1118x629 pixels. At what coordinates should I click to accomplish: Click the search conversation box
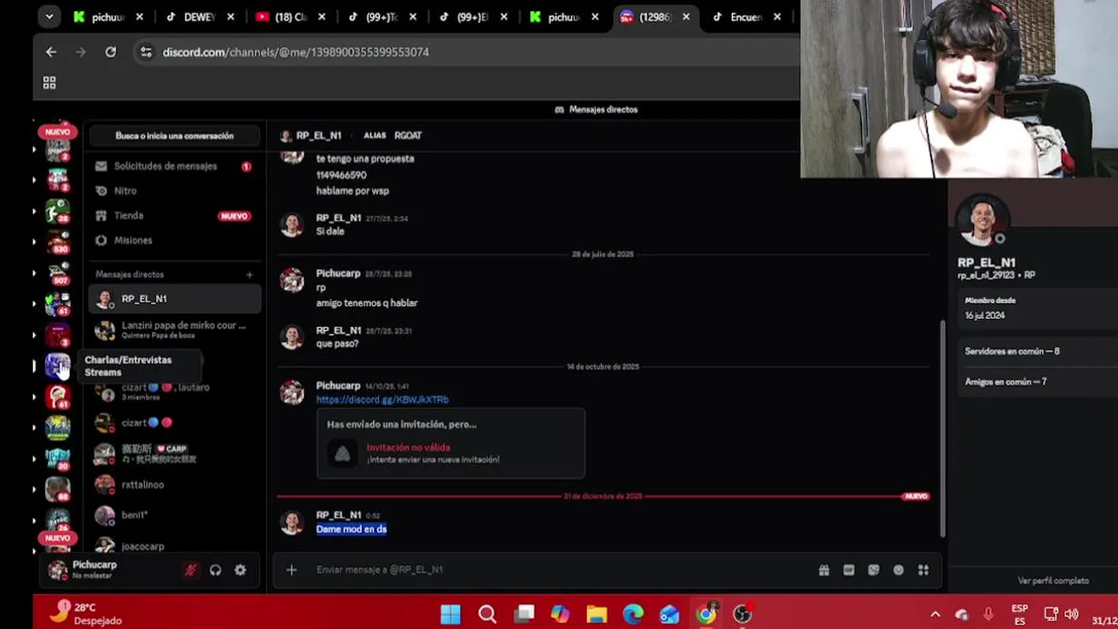click(175, 135)
